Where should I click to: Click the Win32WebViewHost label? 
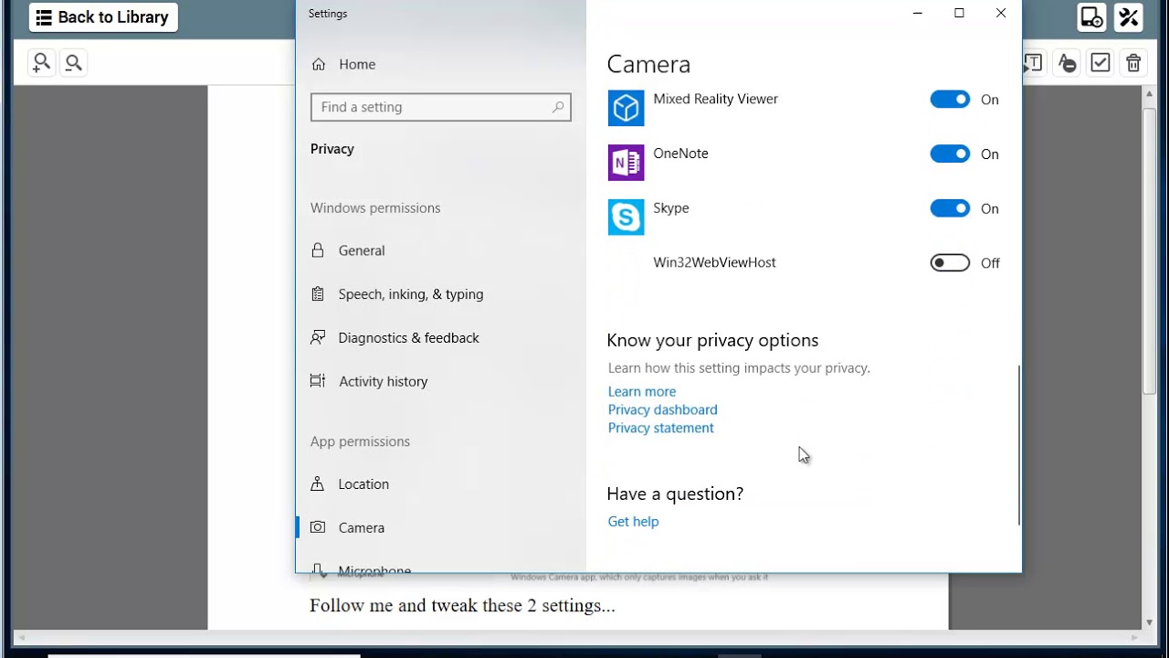[x=714, y=262]
